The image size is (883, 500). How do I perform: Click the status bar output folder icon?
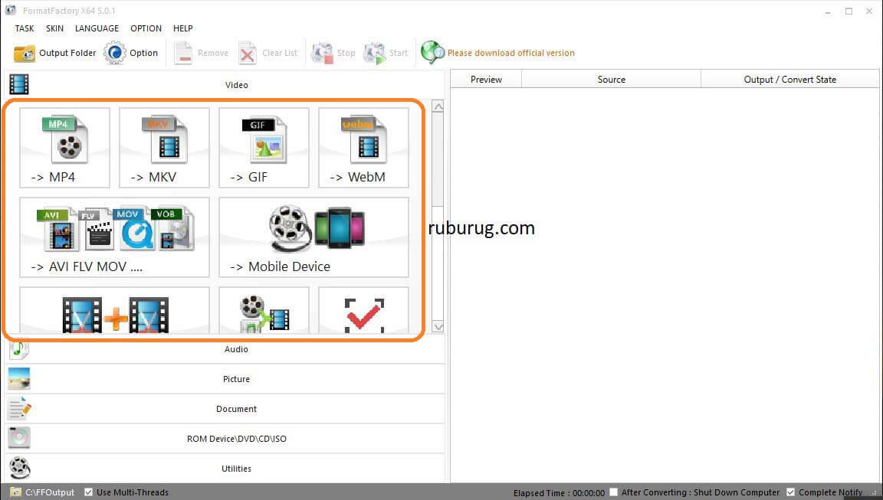16,492
